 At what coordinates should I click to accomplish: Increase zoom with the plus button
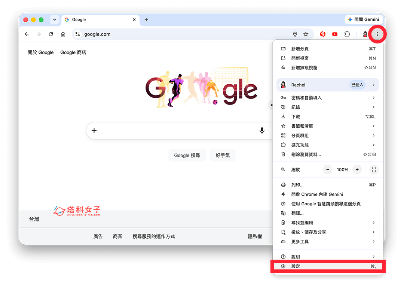[357, 169]
